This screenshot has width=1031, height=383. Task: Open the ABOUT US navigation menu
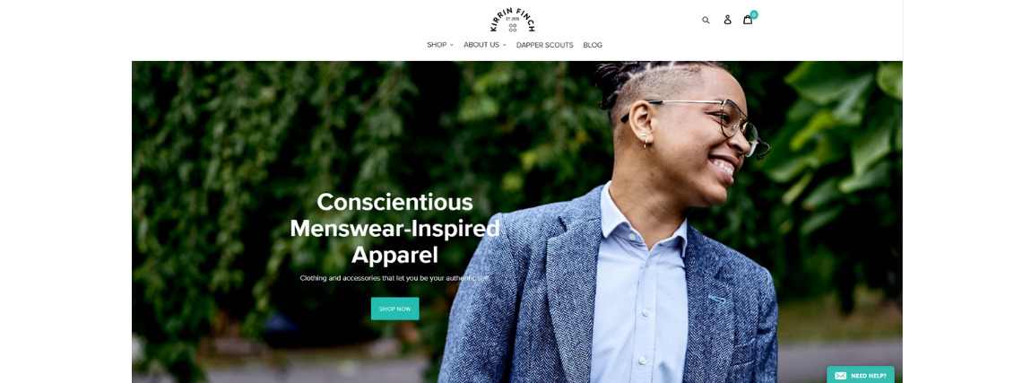coord(481,45)
